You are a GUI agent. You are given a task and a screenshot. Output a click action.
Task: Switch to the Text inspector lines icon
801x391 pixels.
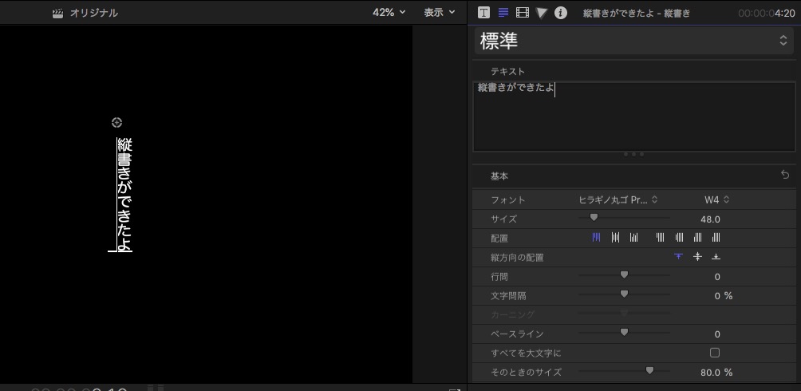(503, 13)
